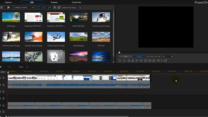Click the preview volume speaker icon

click(154, 60)
